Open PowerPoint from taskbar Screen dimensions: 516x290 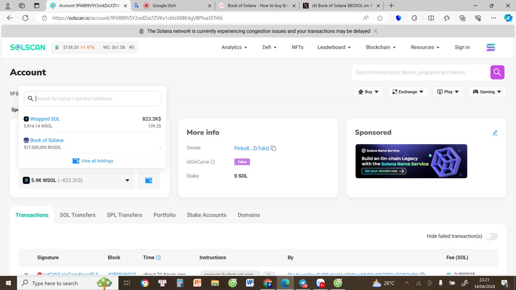click(x=197, y=283)
